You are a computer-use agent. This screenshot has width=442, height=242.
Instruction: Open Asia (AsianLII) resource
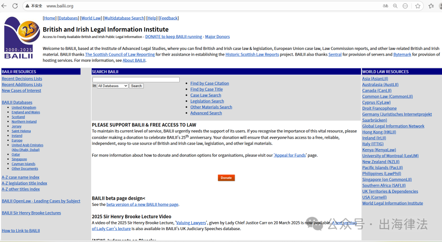(x=375, y=79)
